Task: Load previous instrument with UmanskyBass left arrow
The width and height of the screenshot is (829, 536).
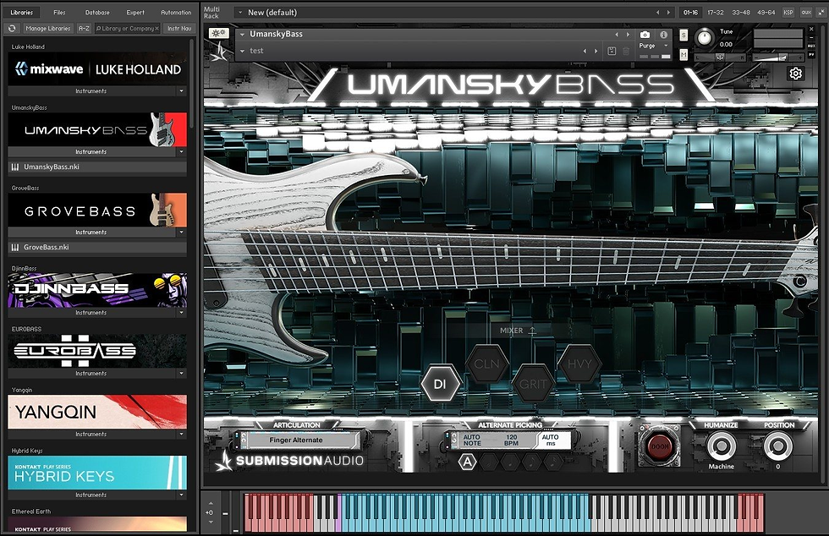Action: [617, 35]
